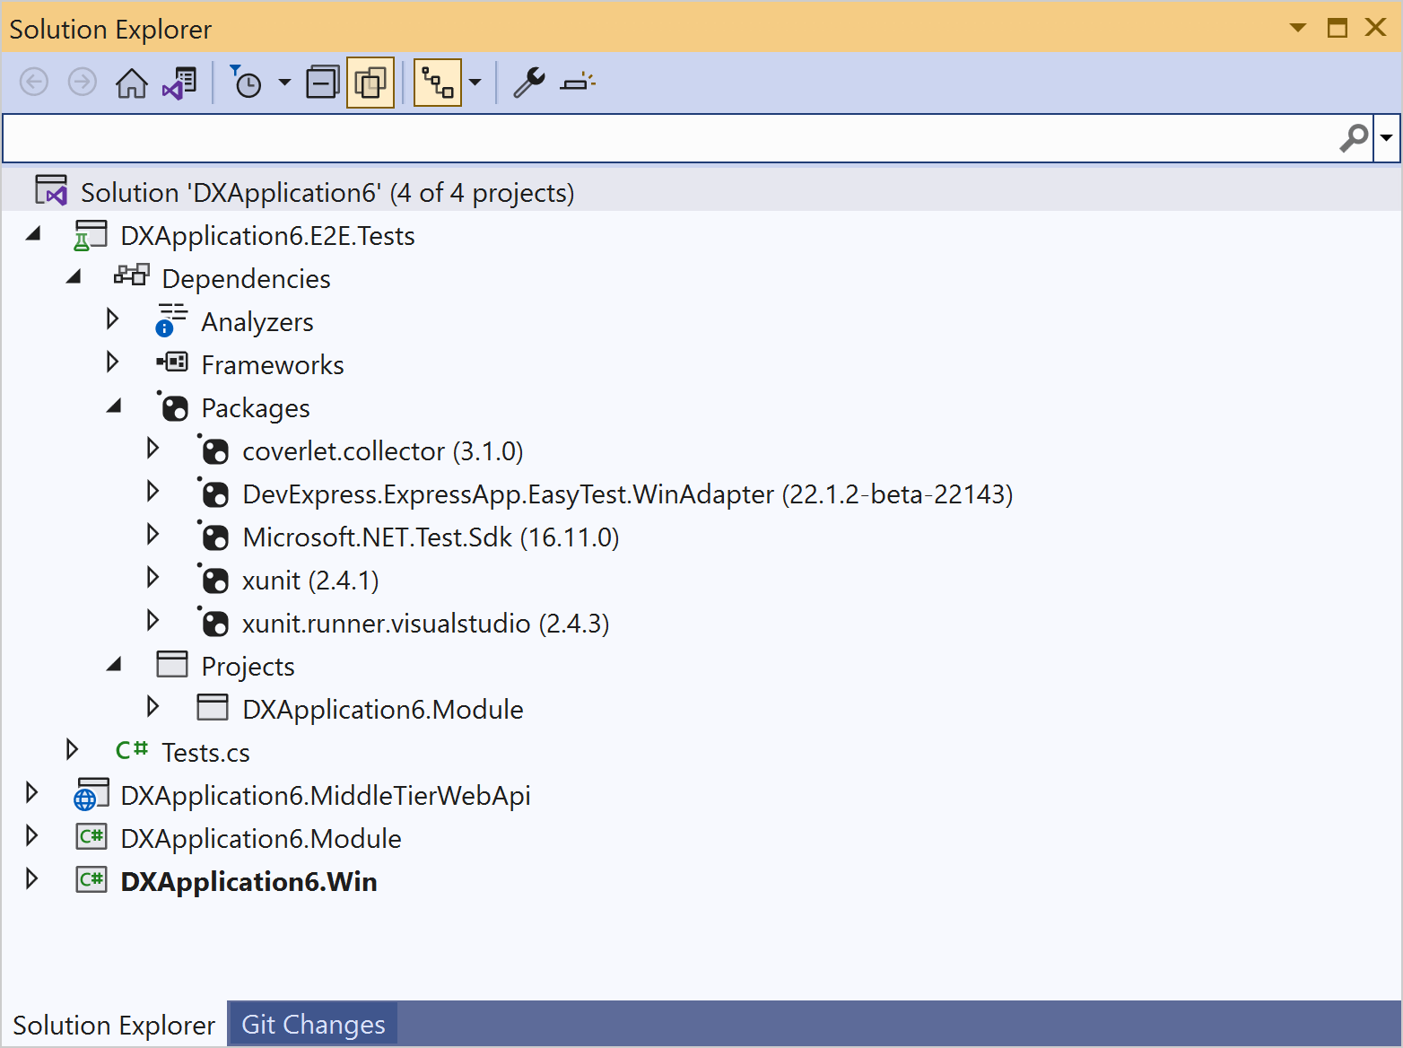Viewport: 1403px width, 1048px height.
Task: Click the Solution Explorer search magnifier icon
Action: click(x=1353, y=137)
